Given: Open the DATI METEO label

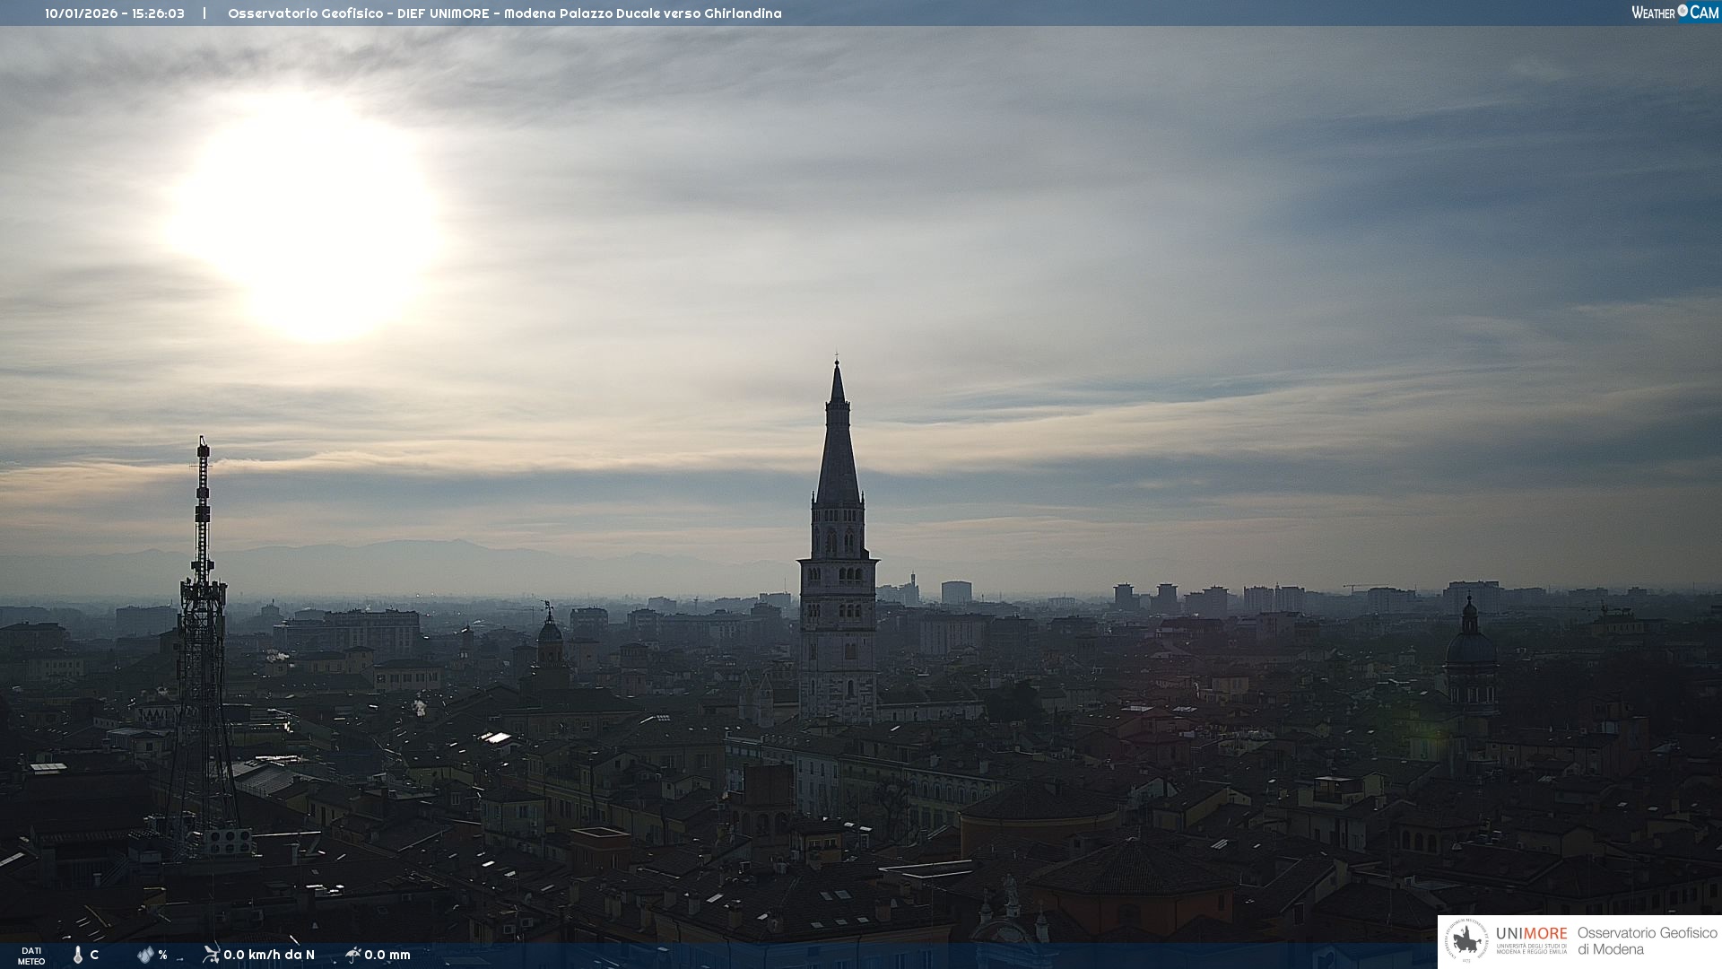Looking at the screenshot, I should (x=31, y=956).
